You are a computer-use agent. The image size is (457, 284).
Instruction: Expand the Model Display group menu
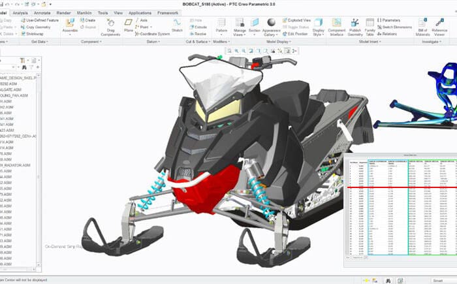coord(279,42)
